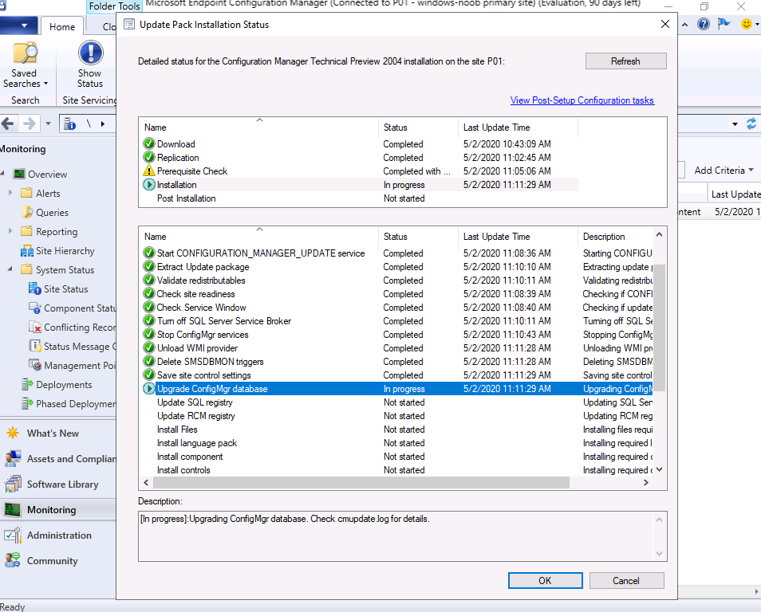The width and height of the screenshot is (761, 612).
Task: Expand the Reporting tree node
Action: coord(10,231)
